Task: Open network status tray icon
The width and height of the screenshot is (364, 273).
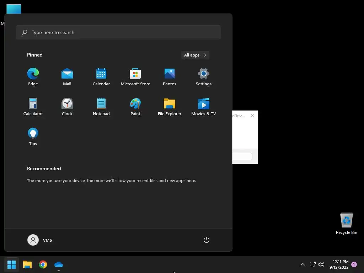Action: 313,264
